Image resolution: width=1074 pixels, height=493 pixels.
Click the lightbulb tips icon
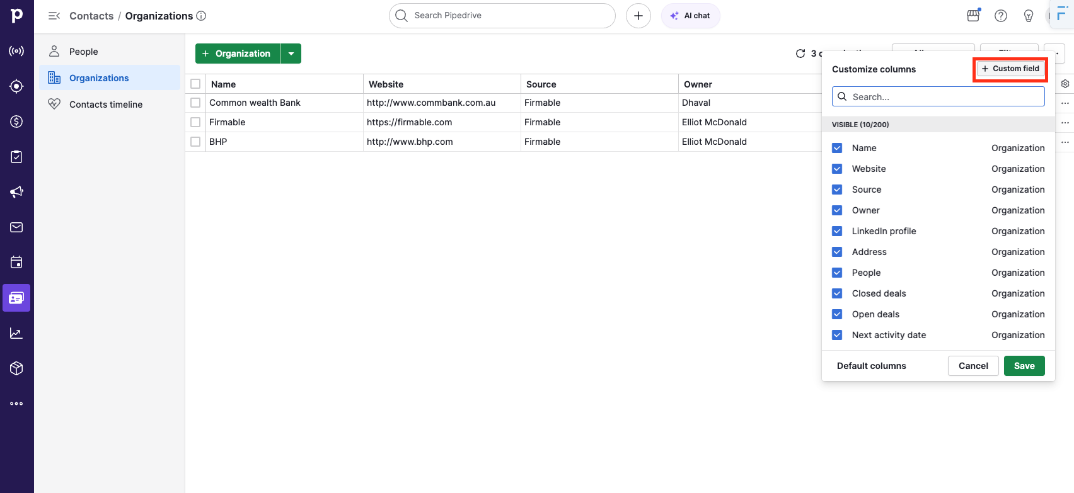1029,16
